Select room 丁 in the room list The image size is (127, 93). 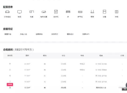10,82
